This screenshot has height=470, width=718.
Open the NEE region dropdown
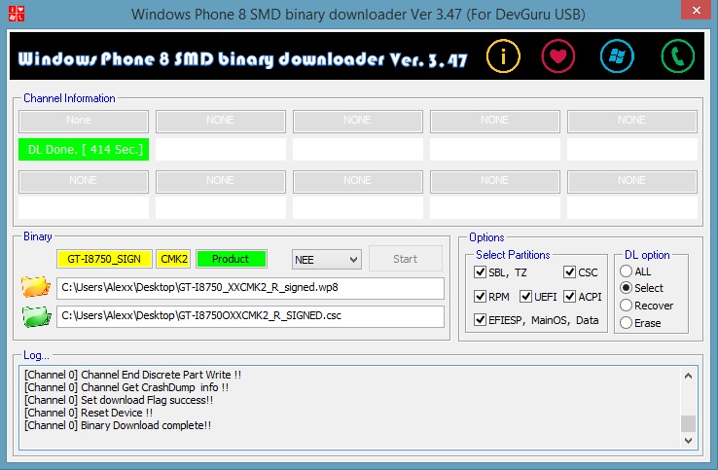point(327,260)
